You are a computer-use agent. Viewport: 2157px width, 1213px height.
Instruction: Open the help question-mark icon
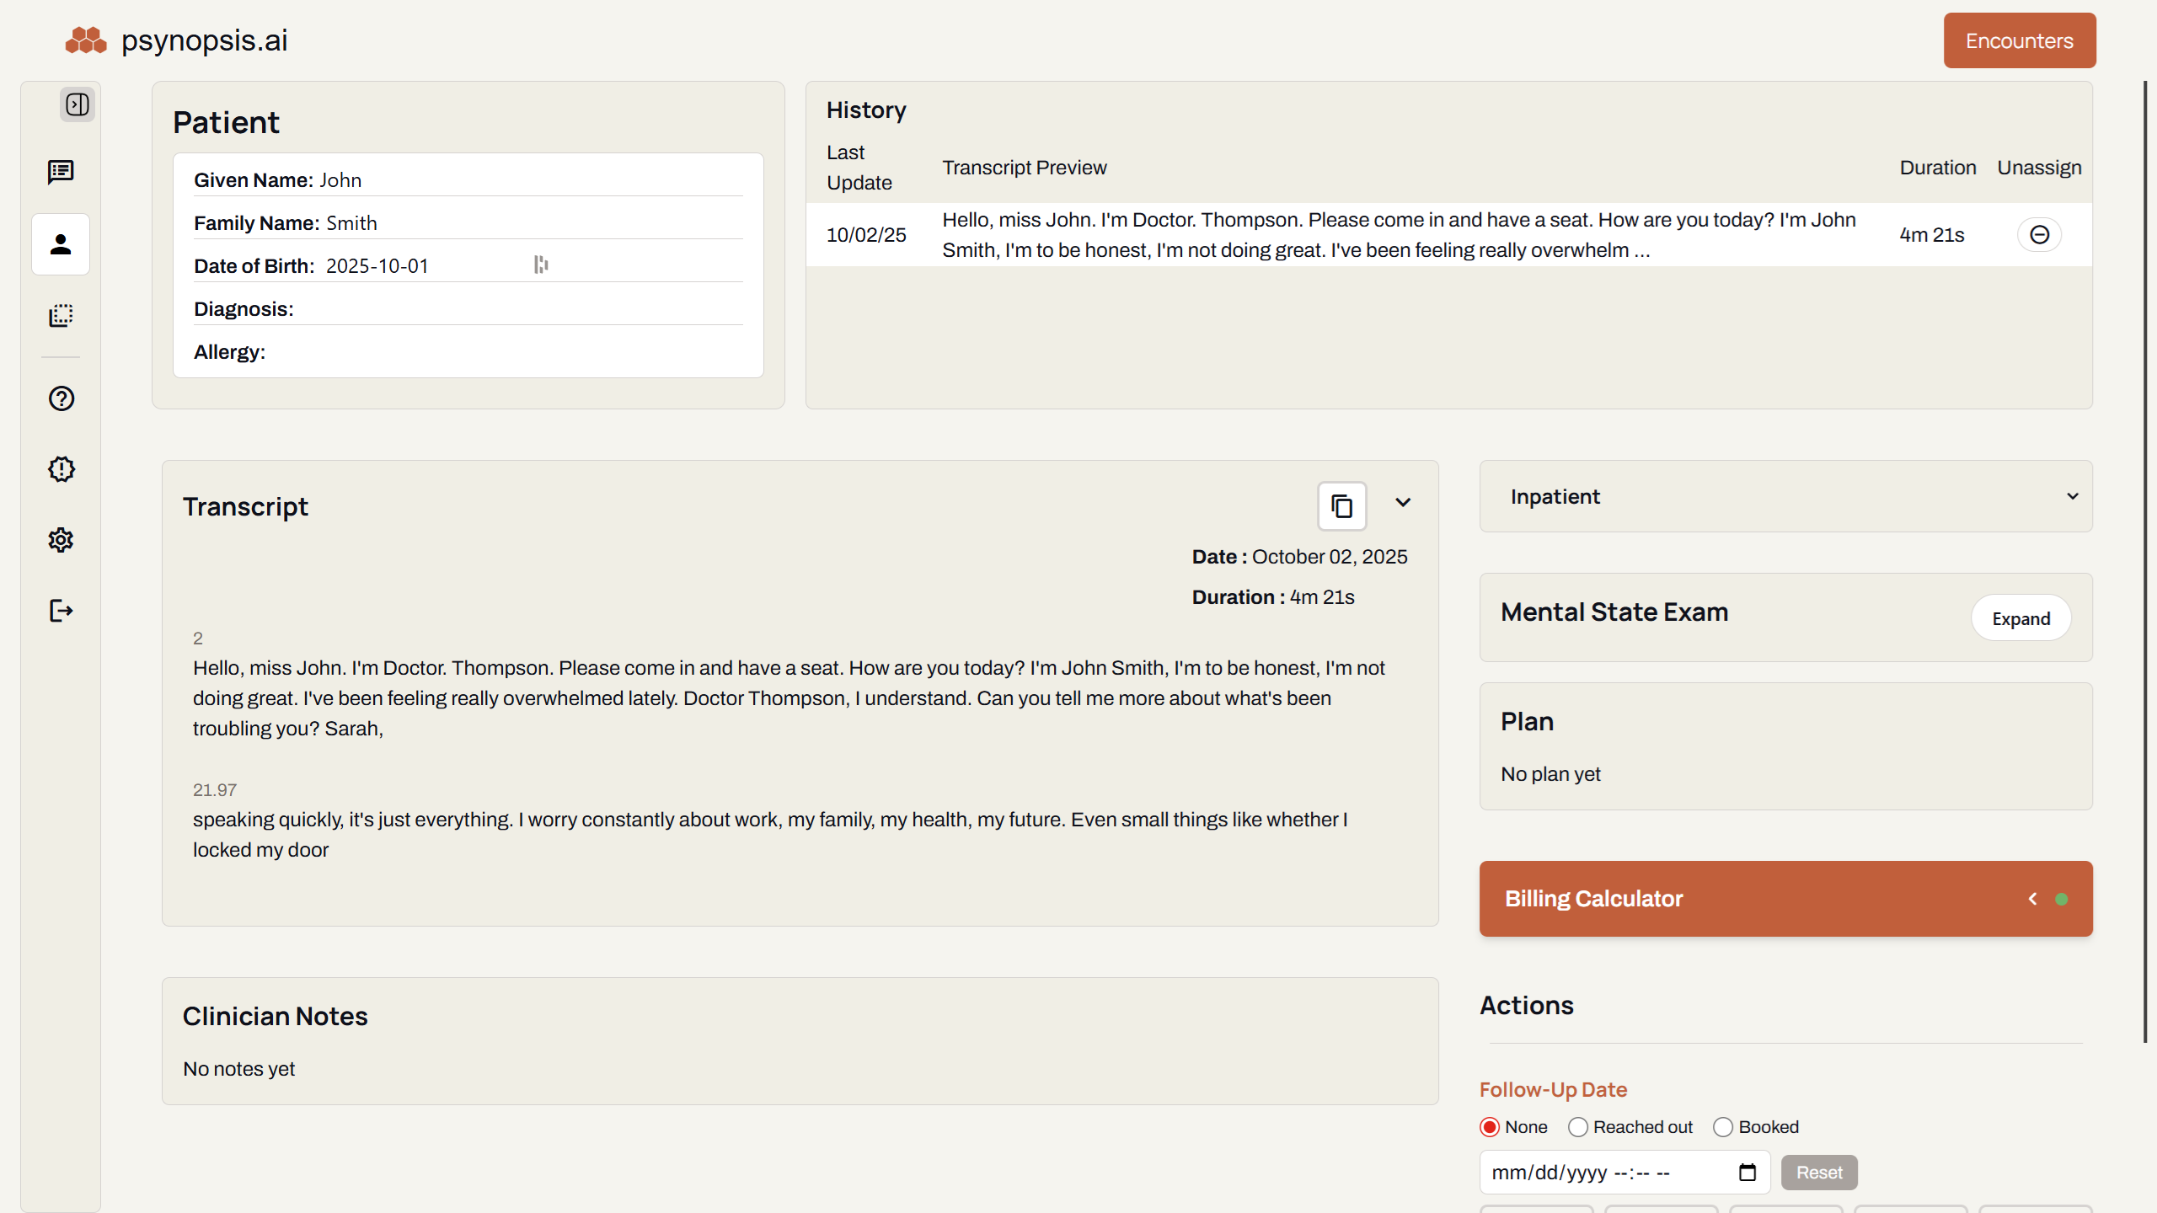pos(60,398)
